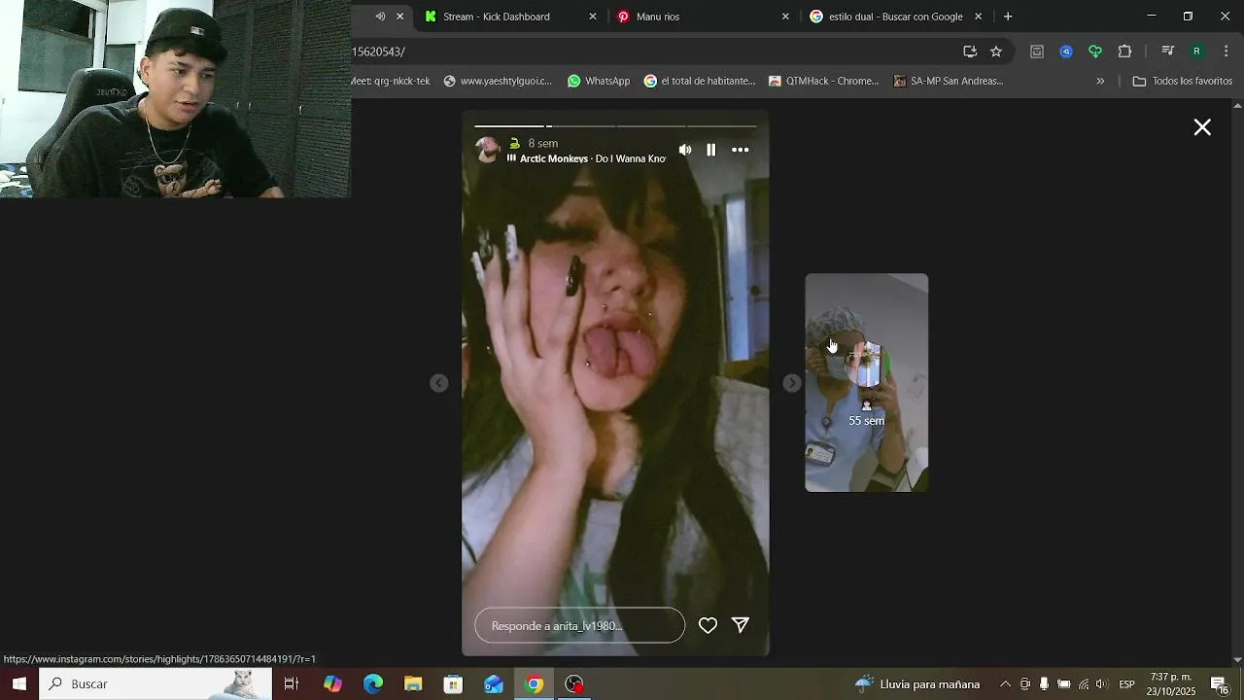Open Task View on the taskbar
1244x700 pixels.
pos(291,683)
